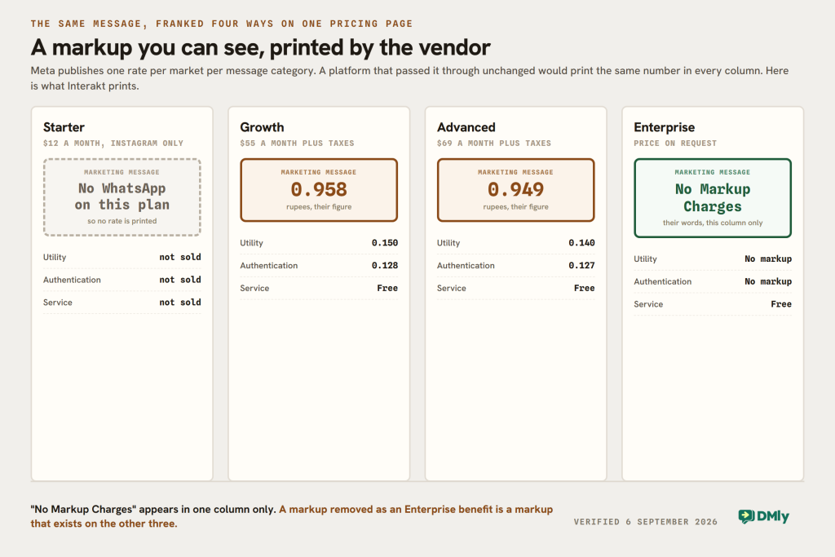Click the Starter Utility not sold value
The height and width of the screenshot is (557, 835).
tap(180, 257)
